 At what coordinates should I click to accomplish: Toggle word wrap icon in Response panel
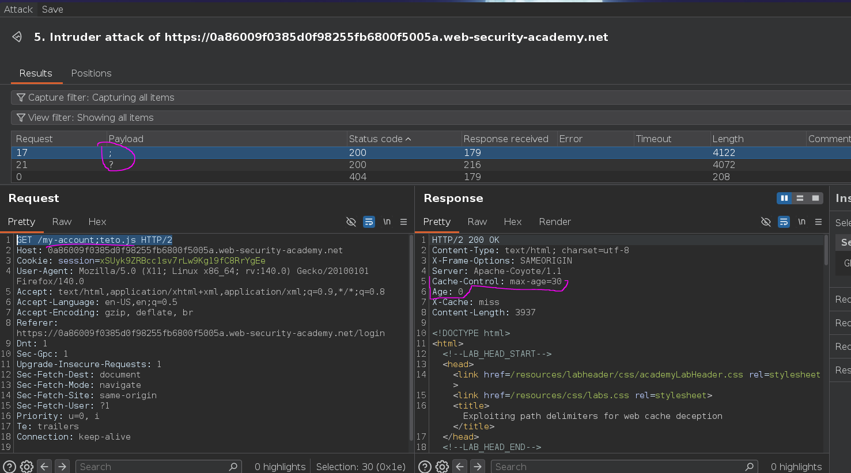pyautogui.click(x=784, y=222)
